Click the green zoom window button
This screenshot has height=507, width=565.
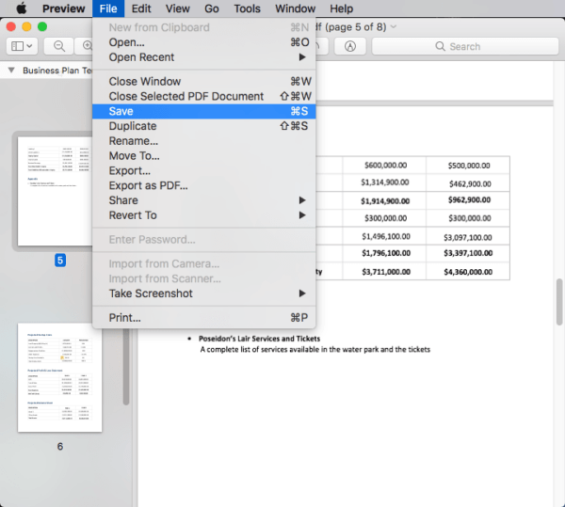click(42, 26)
